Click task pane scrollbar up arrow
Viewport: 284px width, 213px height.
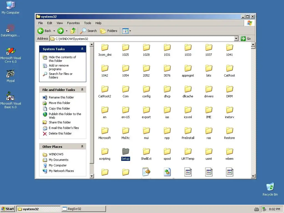pyautogui.click(x=92, y=44)
